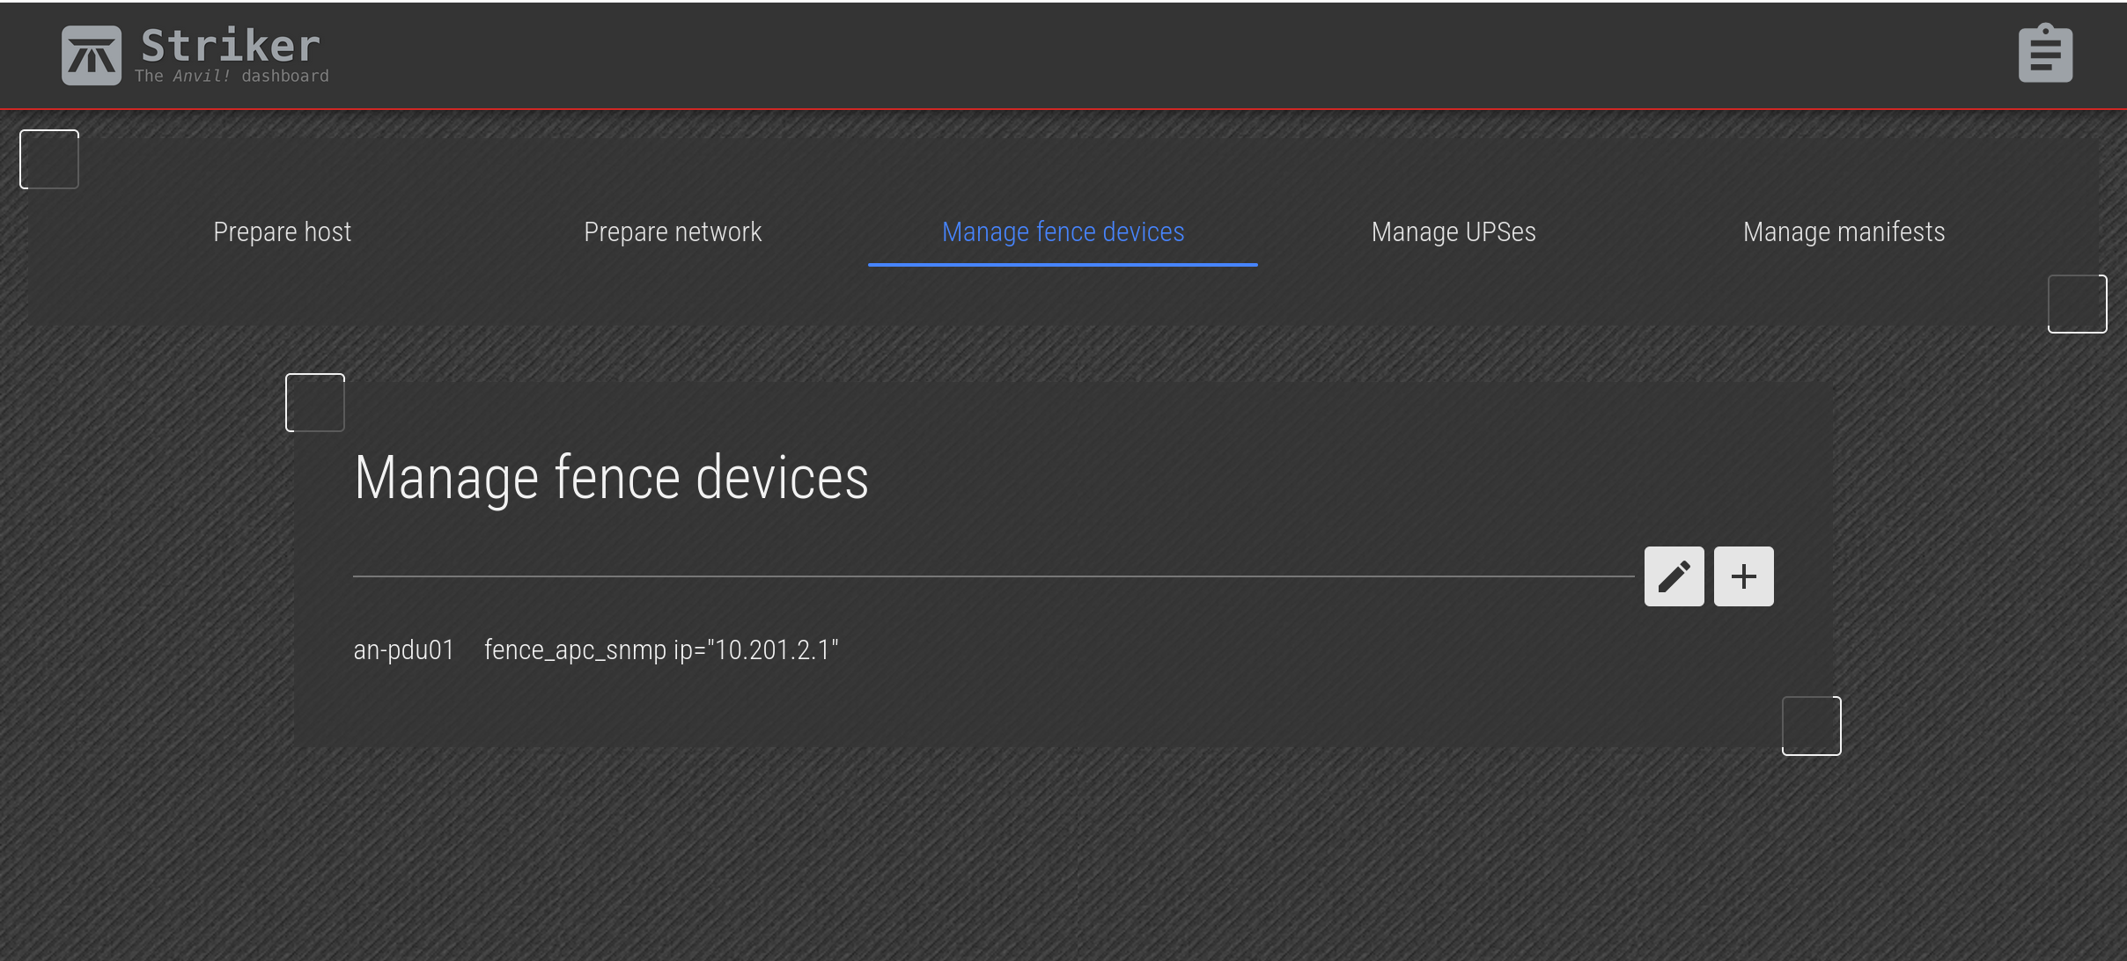Click the pencil edit fence devices icon
This screenshot has height=961, width=2127.
1674,576
